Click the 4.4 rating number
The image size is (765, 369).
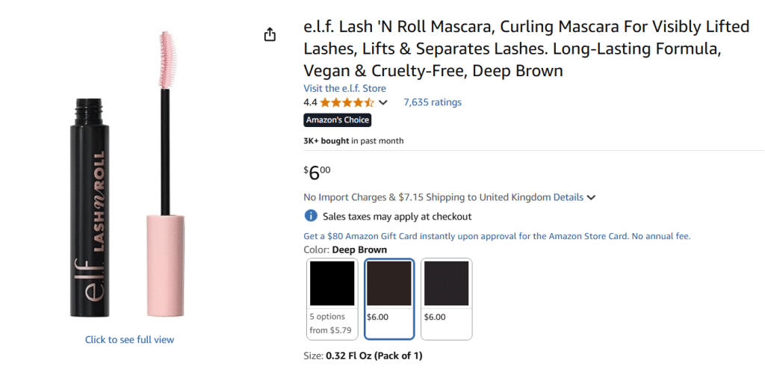pos(310,102)
